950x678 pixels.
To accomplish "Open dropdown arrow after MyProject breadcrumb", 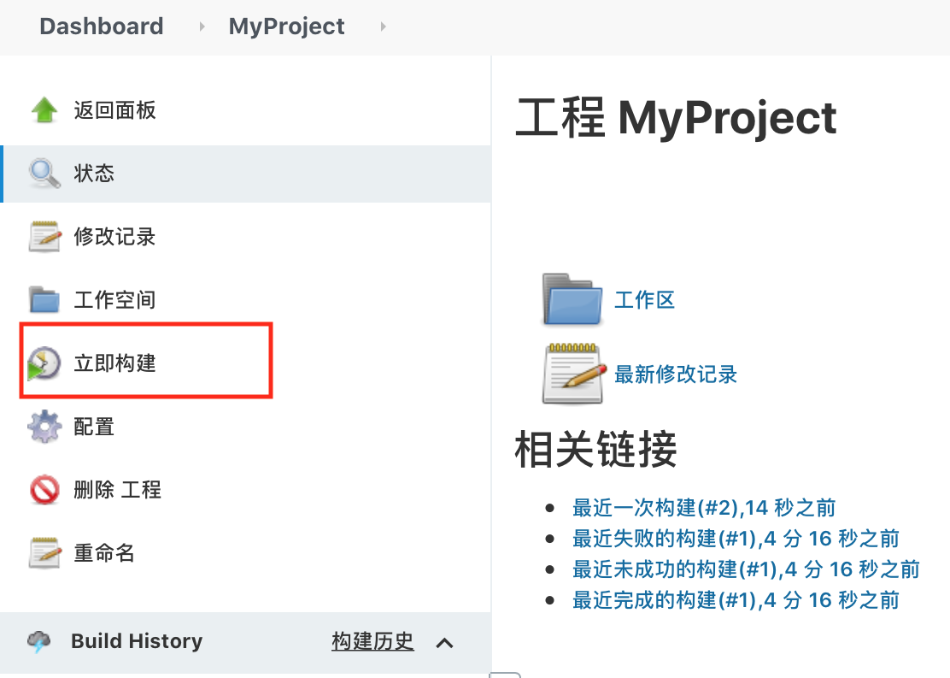I will pyautogui.click(x=384, y=27).
